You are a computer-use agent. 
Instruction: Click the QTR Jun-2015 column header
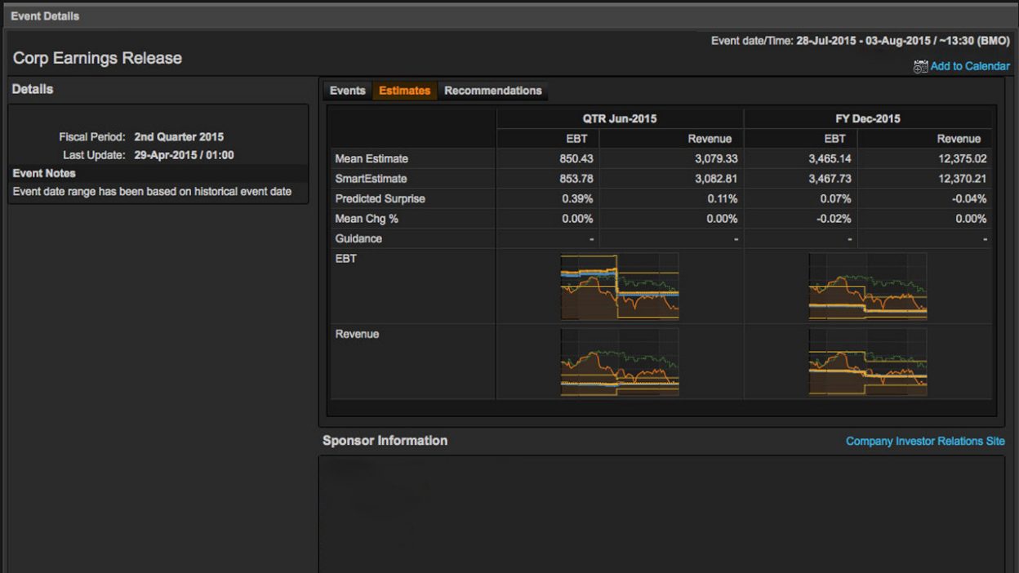point(620,118)
